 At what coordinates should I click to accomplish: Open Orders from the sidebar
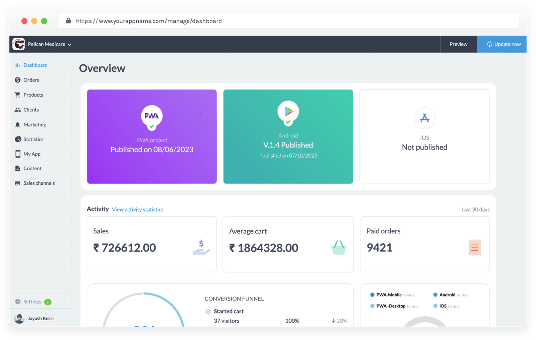(31, 80)
